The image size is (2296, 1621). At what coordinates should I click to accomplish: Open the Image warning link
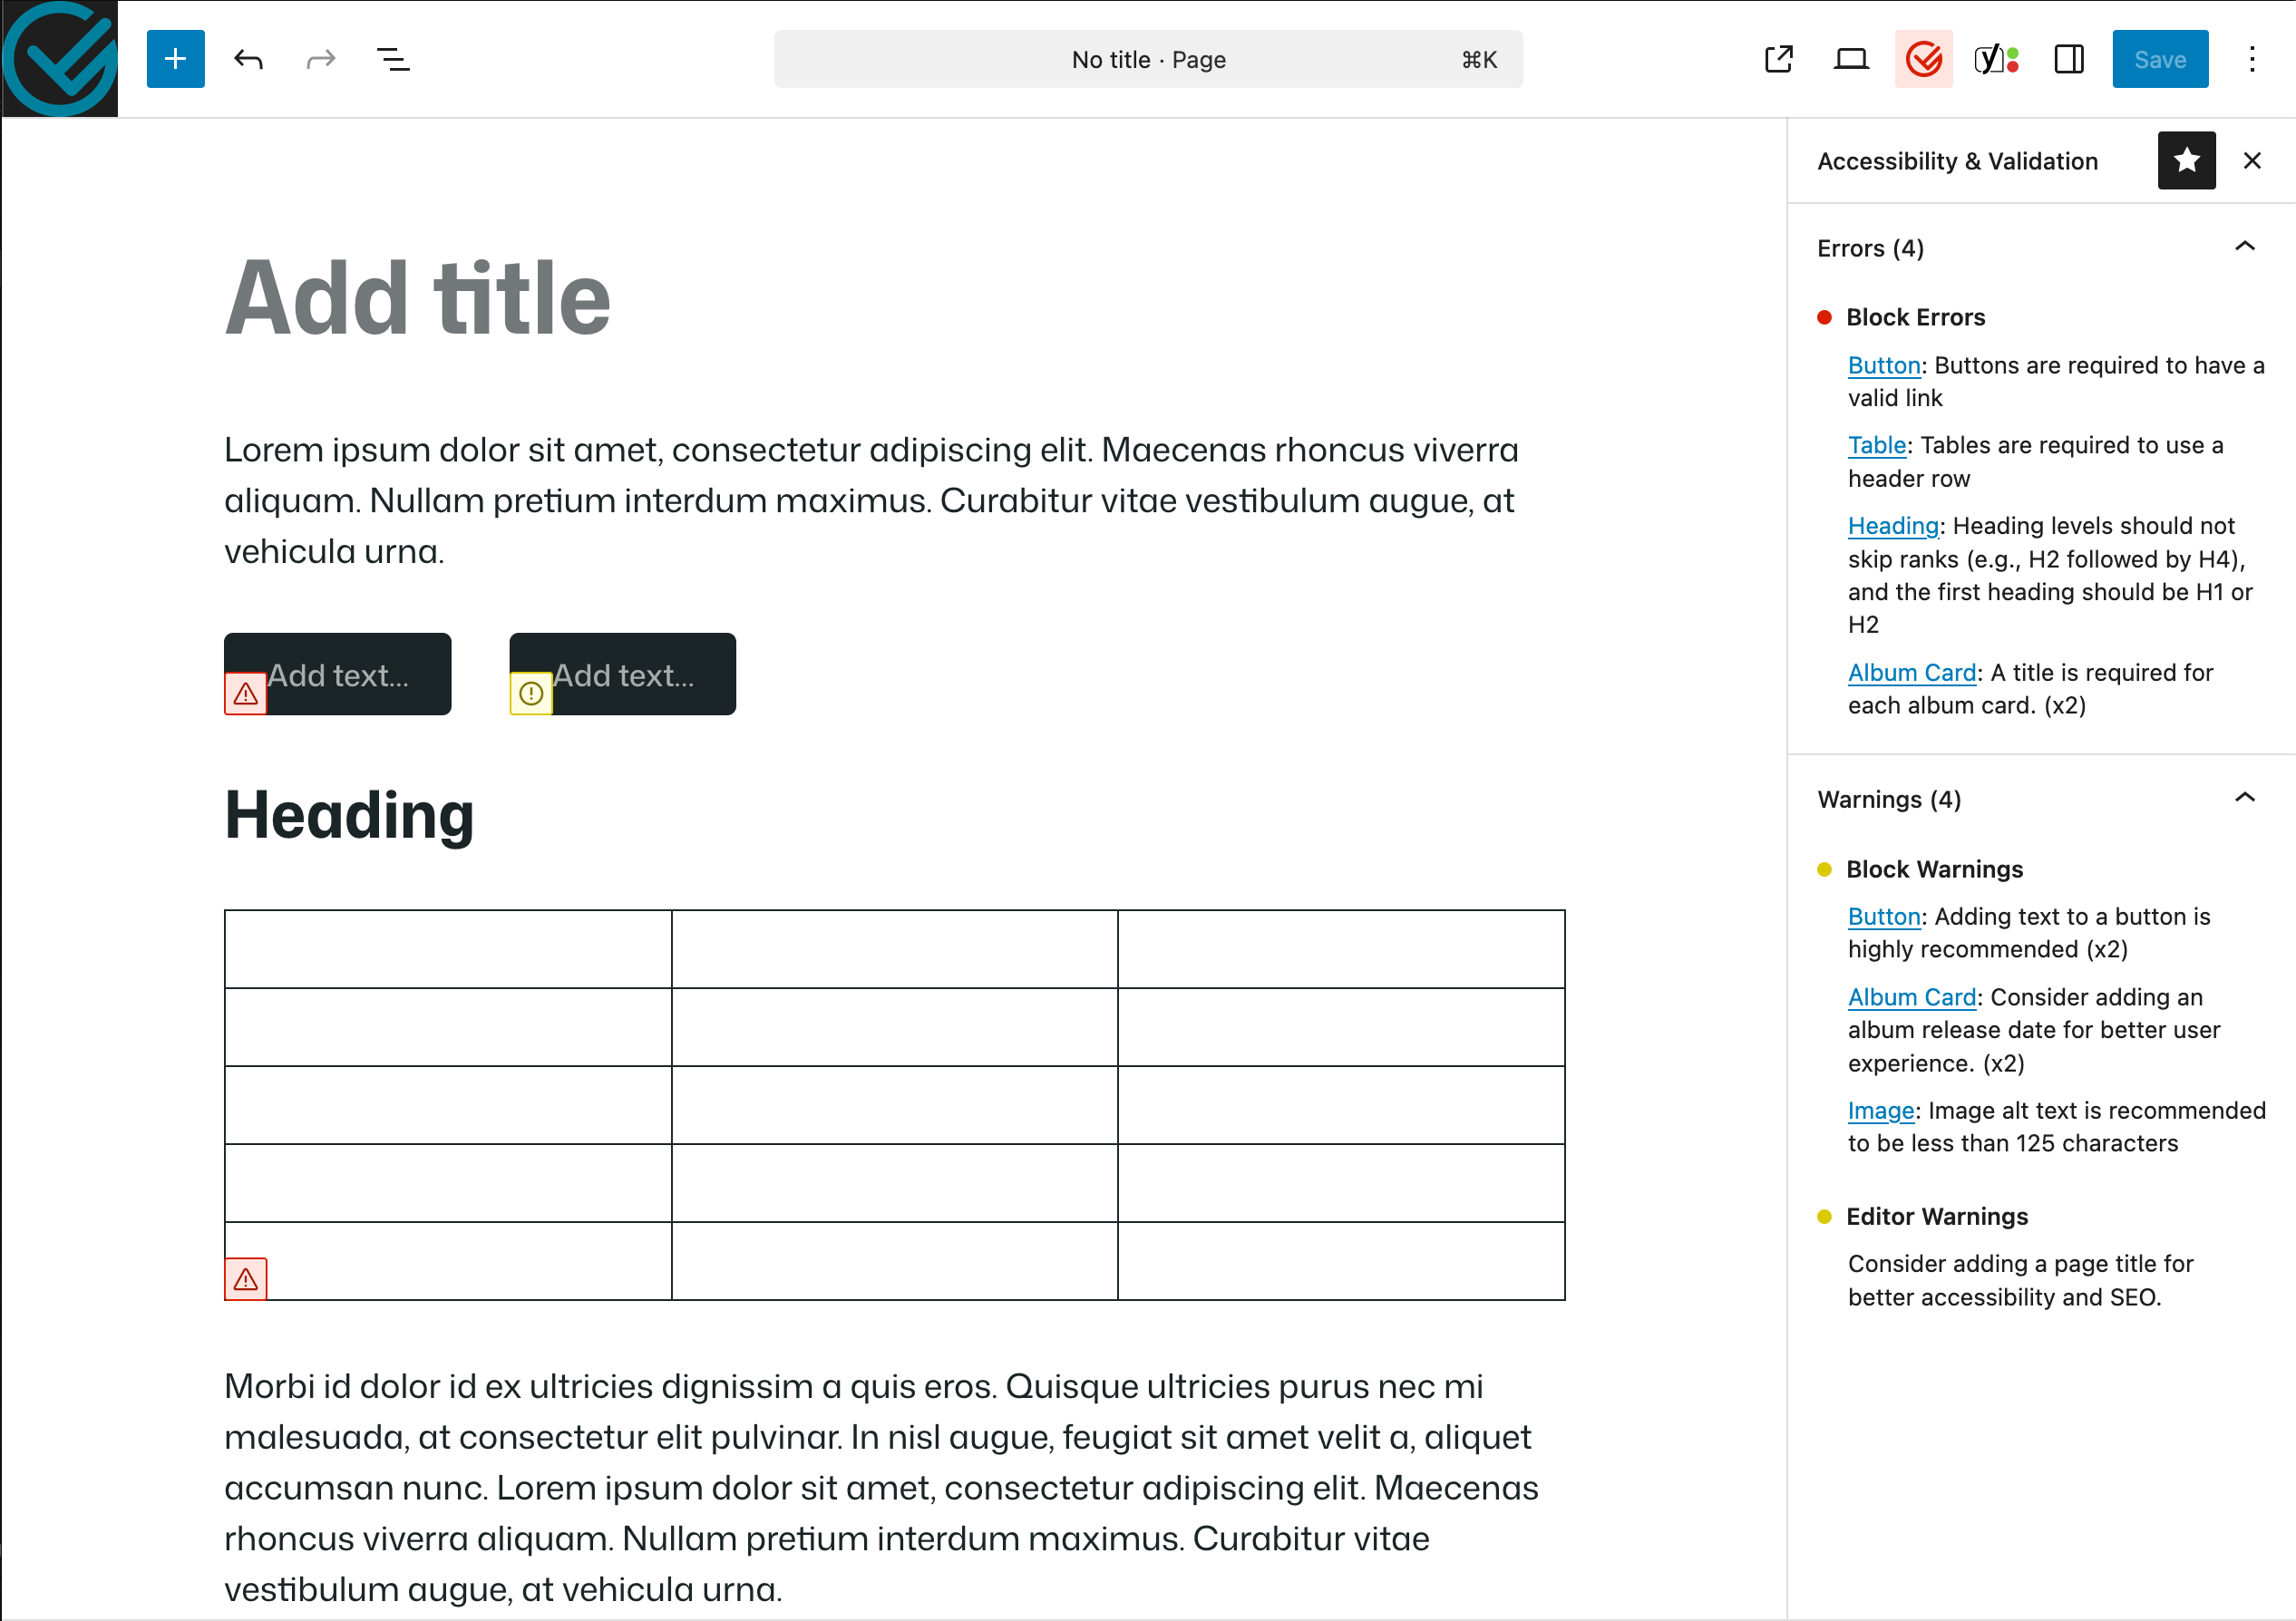tap(1880, 1110)
